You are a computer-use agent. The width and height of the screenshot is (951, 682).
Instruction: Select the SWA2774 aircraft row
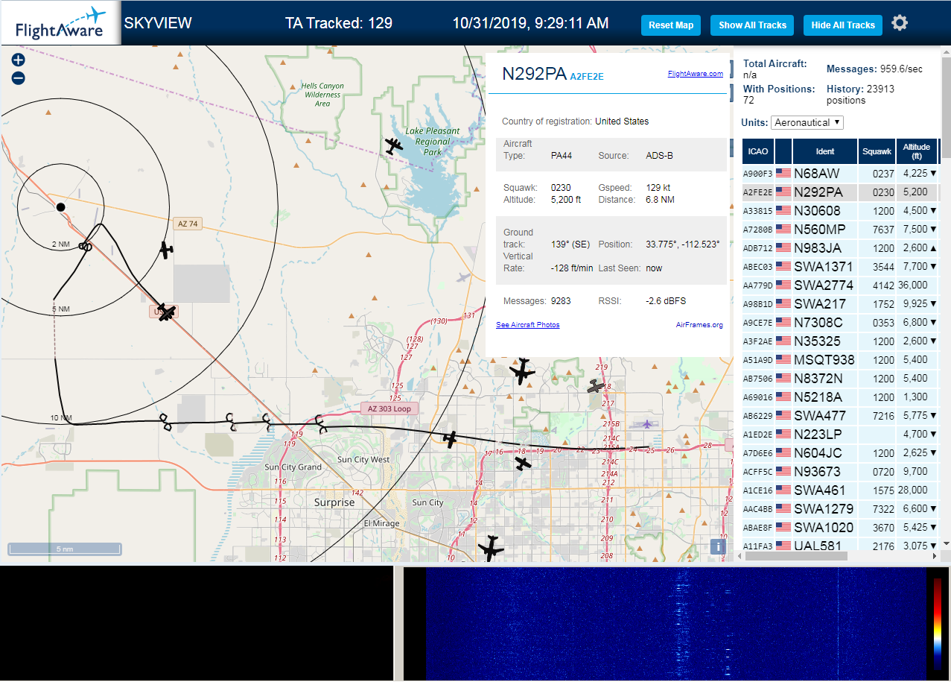(x=840, y=285)
